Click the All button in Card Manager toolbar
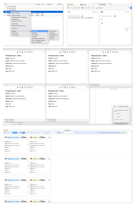The width and height of the screenshot is (136, 205). click(128, 8)
